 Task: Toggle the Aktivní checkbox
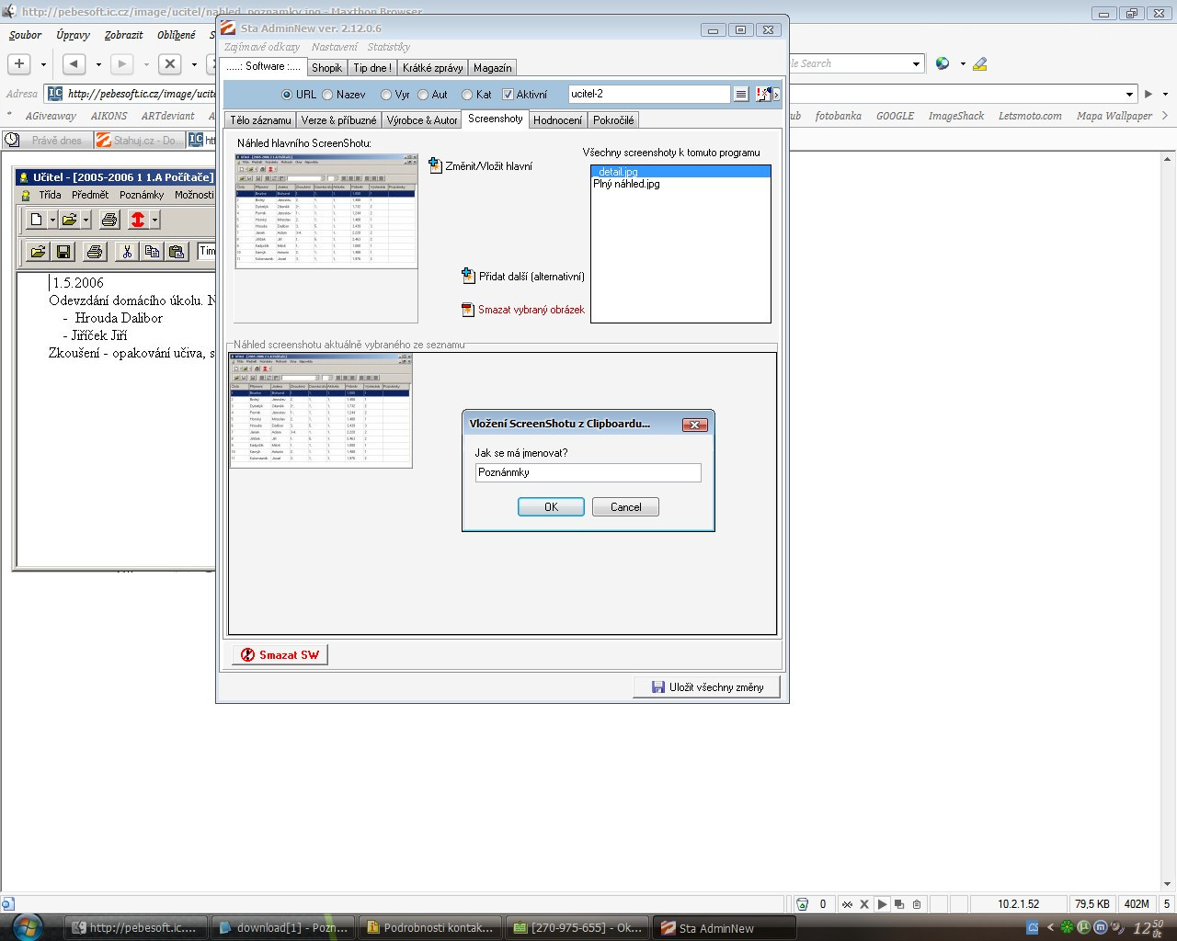(x=508, y=95)
